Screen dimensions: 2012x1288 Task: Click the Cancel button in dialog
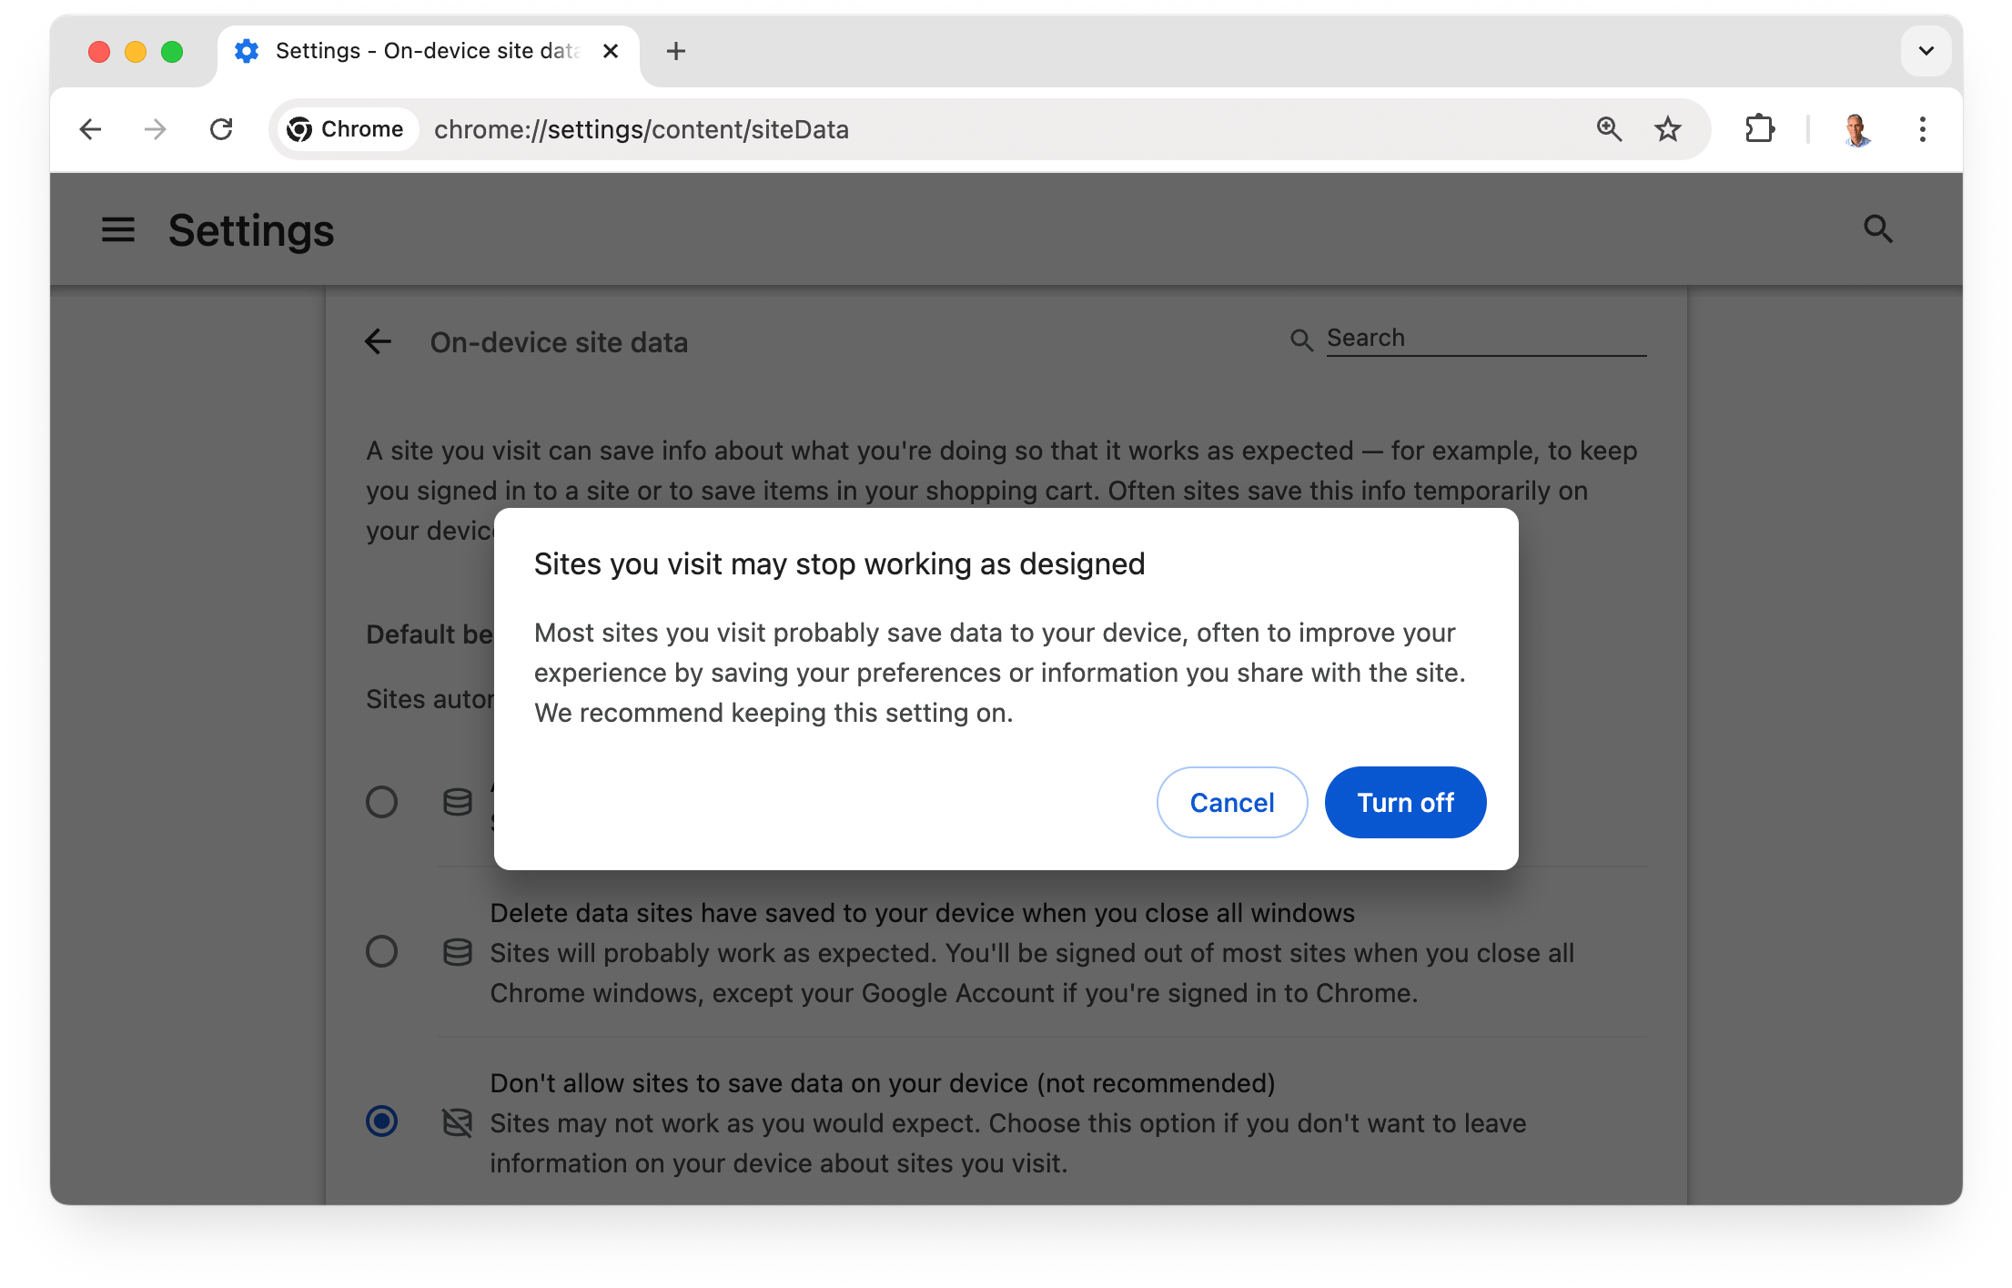[1230, 801]
